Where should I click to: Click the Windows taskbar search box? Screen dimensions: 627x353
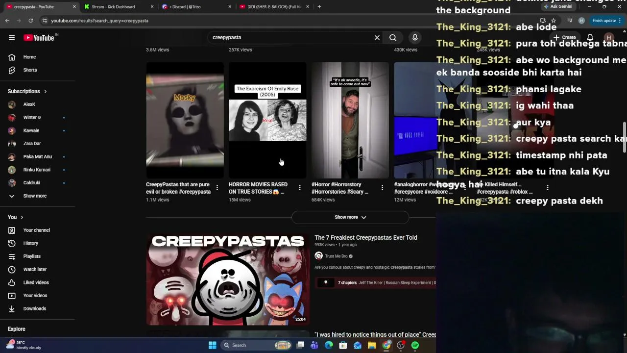pyautogui.click(x=257, y=345)
